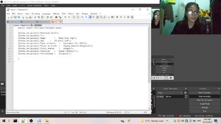This screenshot has height=124, width=221.
Task: Open OBS Scene Collection menu
Action: click(35, 6)
